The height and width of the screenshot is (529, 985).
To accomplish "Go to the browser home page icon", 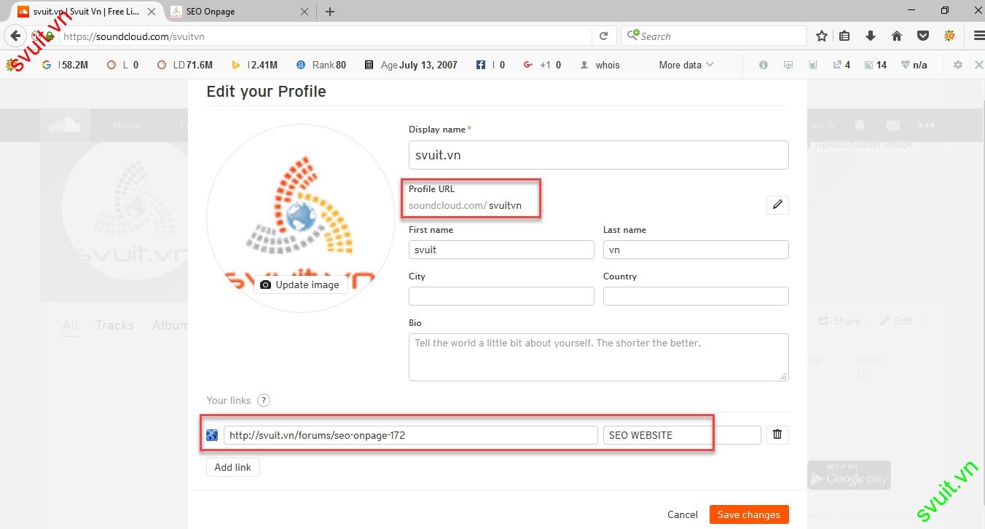I will (x=897, y=36).
